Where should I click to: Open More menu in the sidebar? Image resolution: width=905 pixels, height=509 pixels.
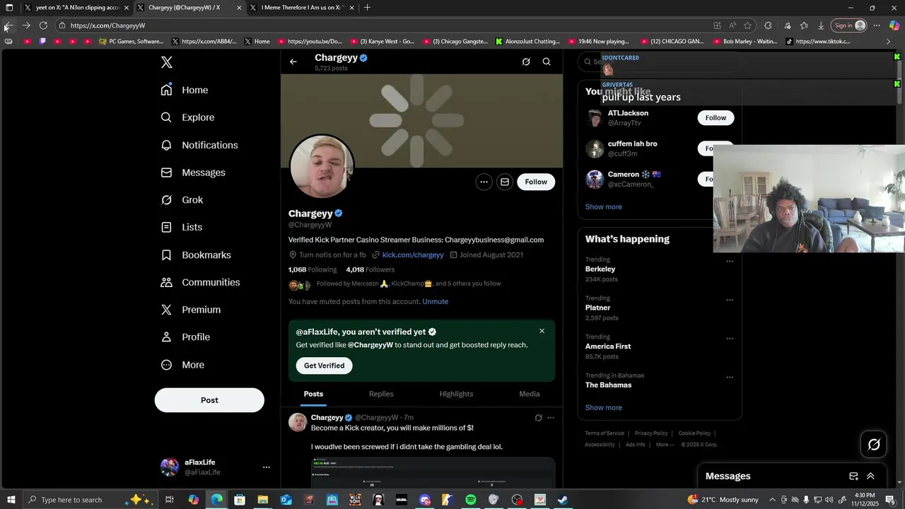click(183, 365)
